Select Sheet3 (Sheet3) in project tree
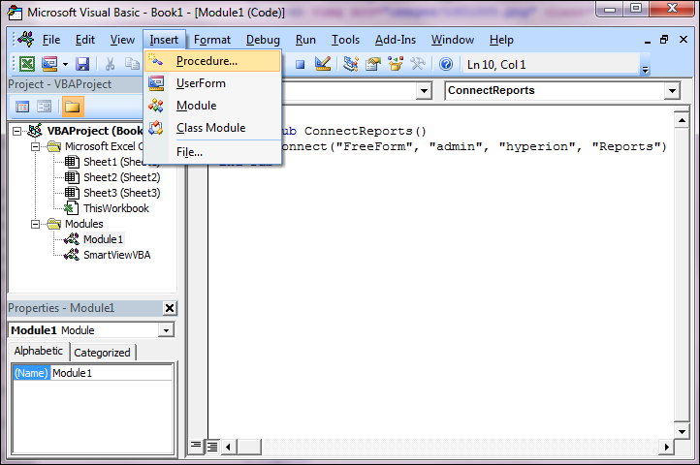Image resolution: width=700 pixels, height=465 pixels. 121,193
